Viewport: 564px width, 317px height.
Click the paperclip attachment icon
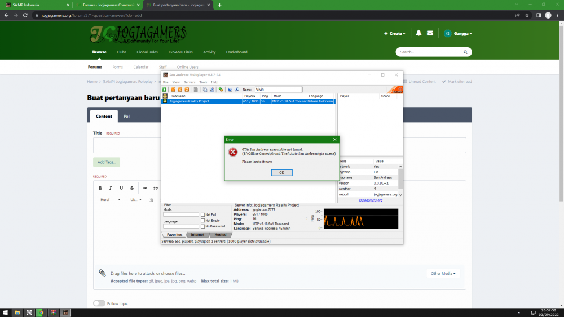(x=102, y=273)
